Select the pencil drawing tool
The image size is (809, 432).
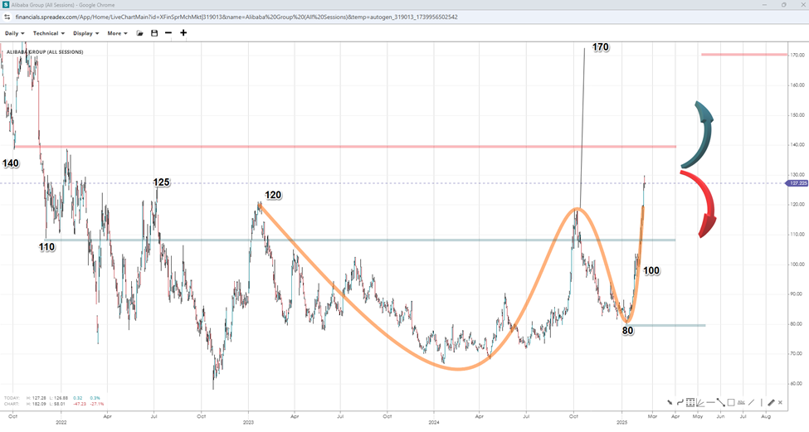[771, 402]
